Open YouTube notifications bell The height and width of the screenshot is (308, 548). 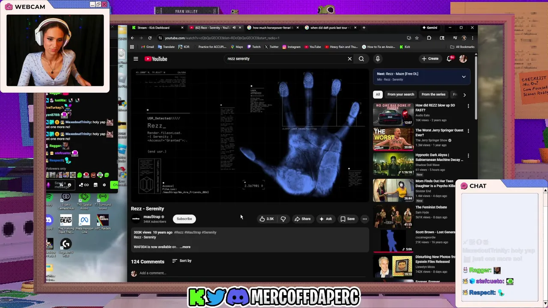coord(449,59)
